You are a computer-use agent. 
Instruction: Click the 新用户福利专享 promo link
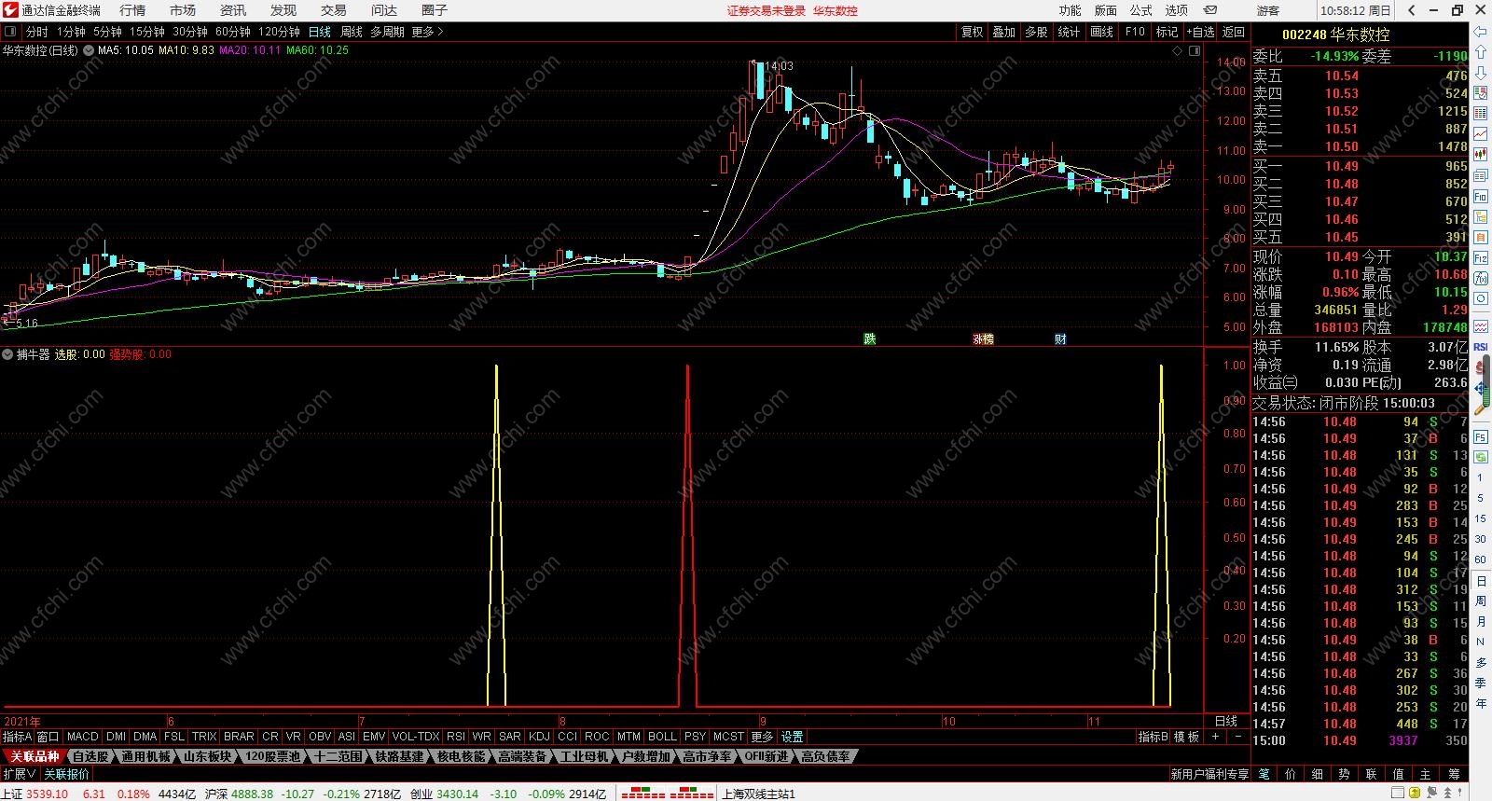tap(1209, 774)
